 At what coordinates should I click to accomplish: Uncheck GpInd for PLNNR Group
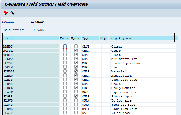pyautogui.click(x=76, y=84)
